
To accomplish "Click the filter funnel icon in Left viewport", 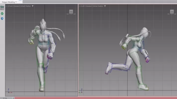I will coord(105,6).
